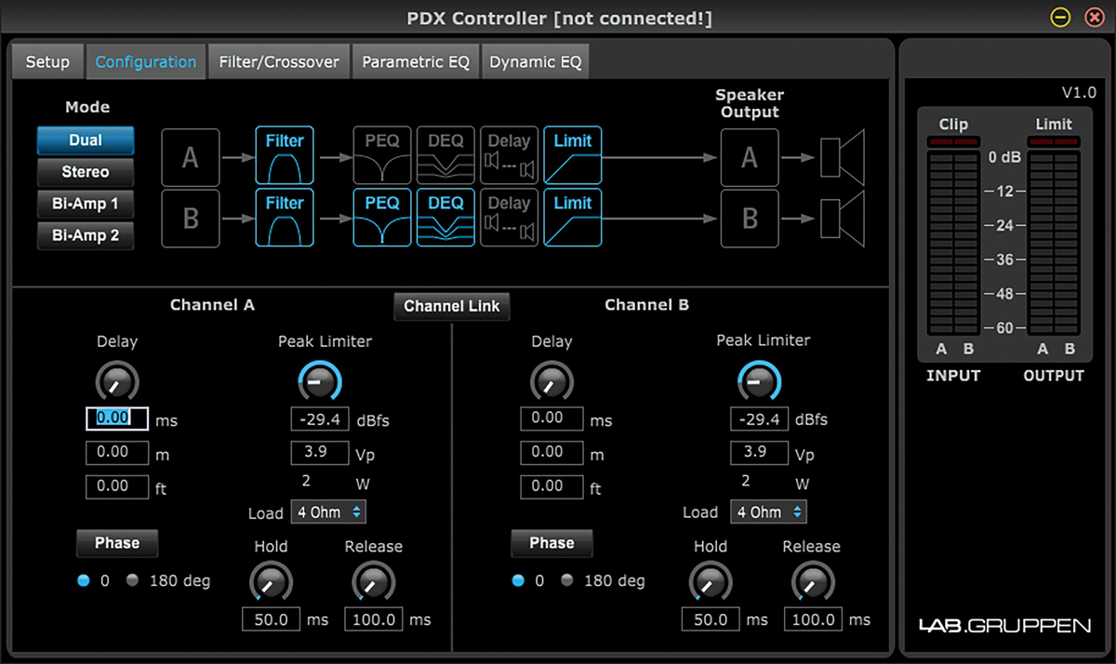The width and height of the screenshot is (1116, 664).
Task: Open the Parametric EQ tab
Action: coord(416,62)
